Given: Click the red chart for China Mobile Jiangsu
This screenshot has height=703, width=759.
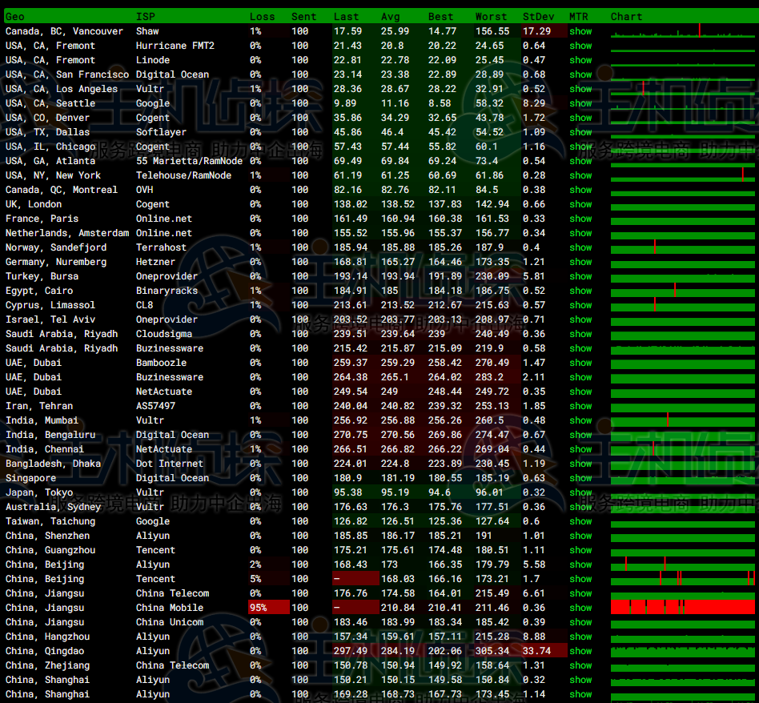Looking at the screenshot, I should pos(682,608).
